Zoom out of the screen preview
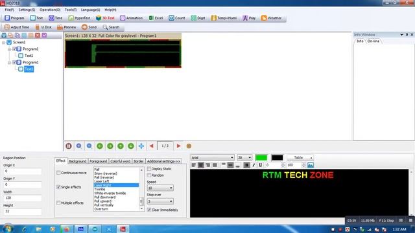 (89, 146)
